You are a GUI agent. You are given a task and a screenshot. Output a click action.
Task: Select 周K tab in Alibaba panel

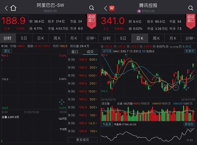pos(57,38)
